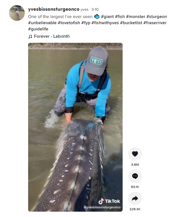Open the #fyp hashtag
Image resolution: width=171 pixels, height=217 pixels.
(x=86, y=23)
